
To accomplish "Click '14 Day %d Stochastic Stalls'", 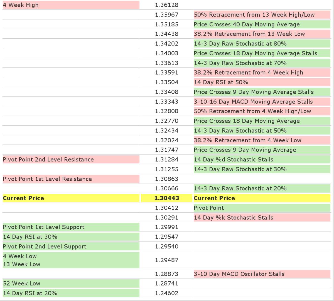I will tap(234, 160).
